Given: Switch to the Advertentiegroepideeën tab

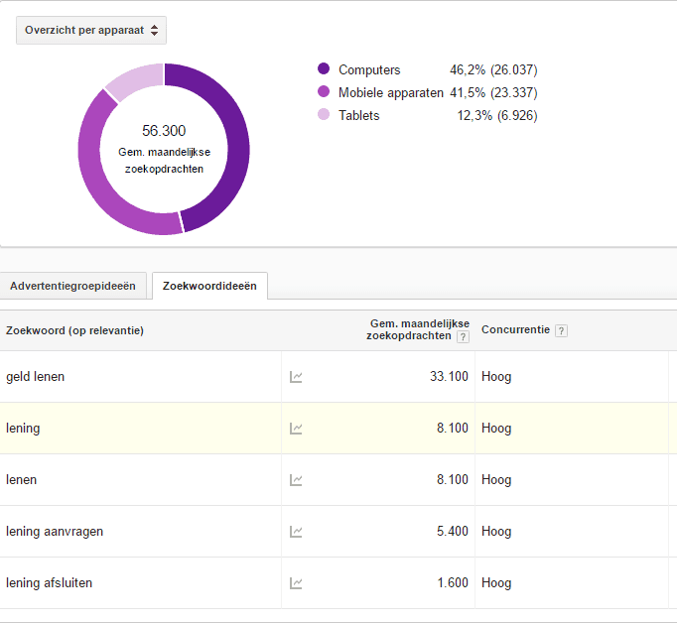Looking at the screenshot, I should (72, 286).
